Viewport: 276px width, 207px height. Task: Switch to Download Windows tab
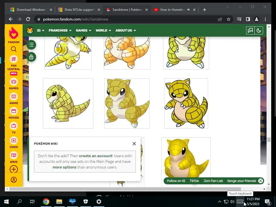tap(31, 10)
